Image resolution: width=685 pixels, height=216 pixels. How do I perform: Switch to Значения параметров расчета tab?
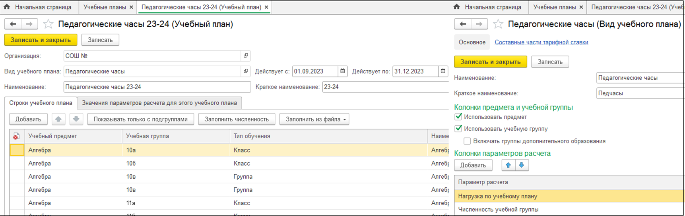click(159, 103)
